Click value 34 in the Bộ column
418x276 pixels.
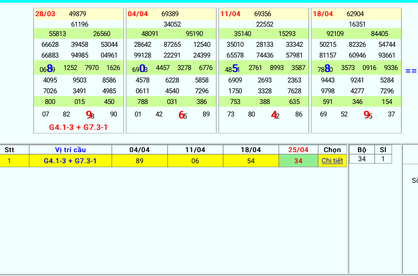(x=362, y=159)
